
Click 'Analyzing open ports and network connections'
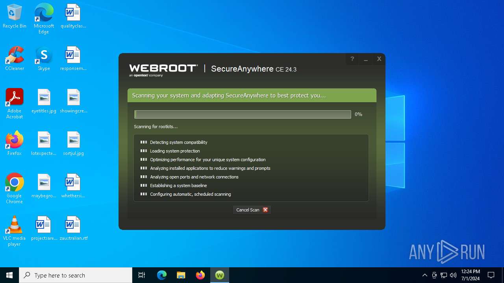click(x=194, y=177)
